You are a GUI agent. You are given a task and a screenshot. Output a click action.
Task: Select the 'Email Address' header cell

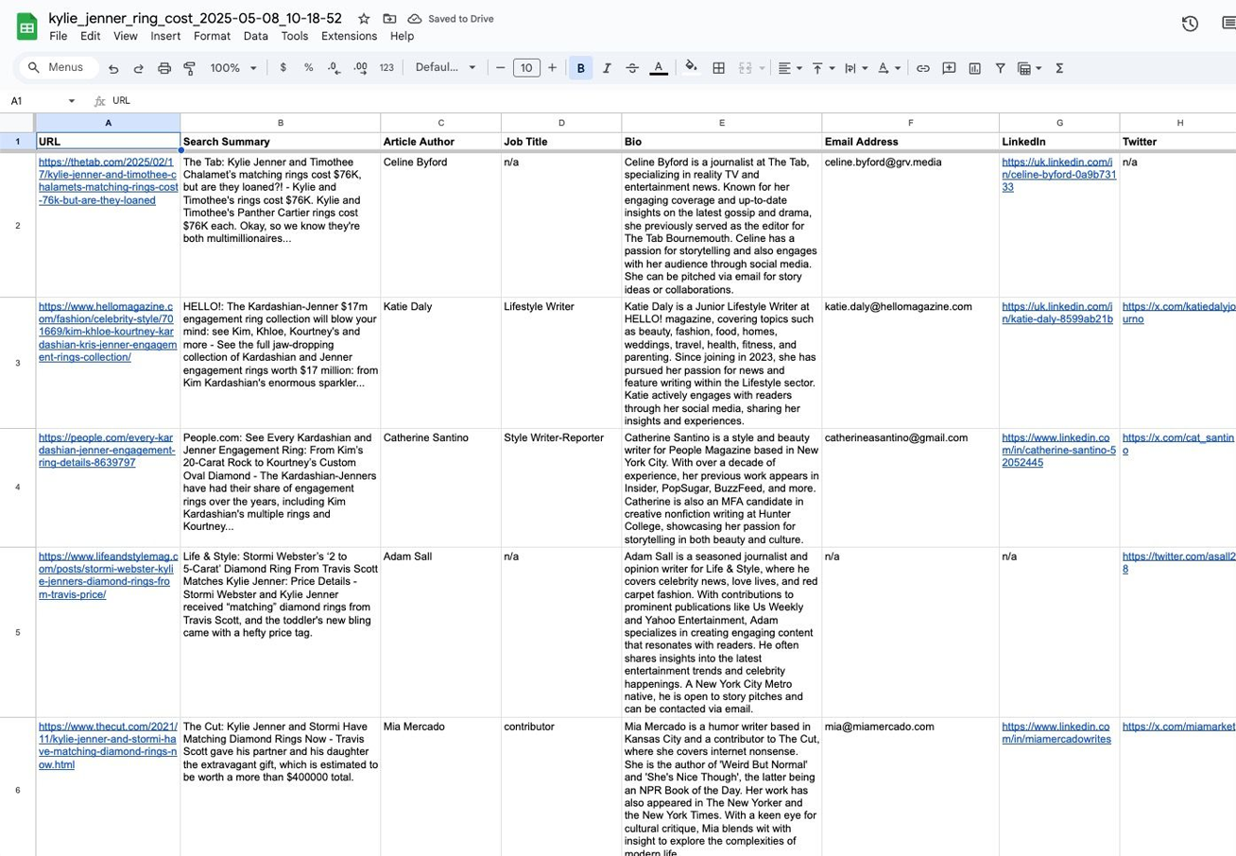coord(910,142)
